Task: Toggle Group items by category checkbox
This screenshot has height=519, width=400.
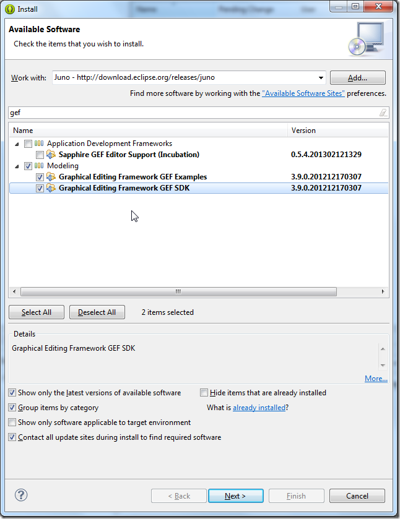Action: coord(12,408)
